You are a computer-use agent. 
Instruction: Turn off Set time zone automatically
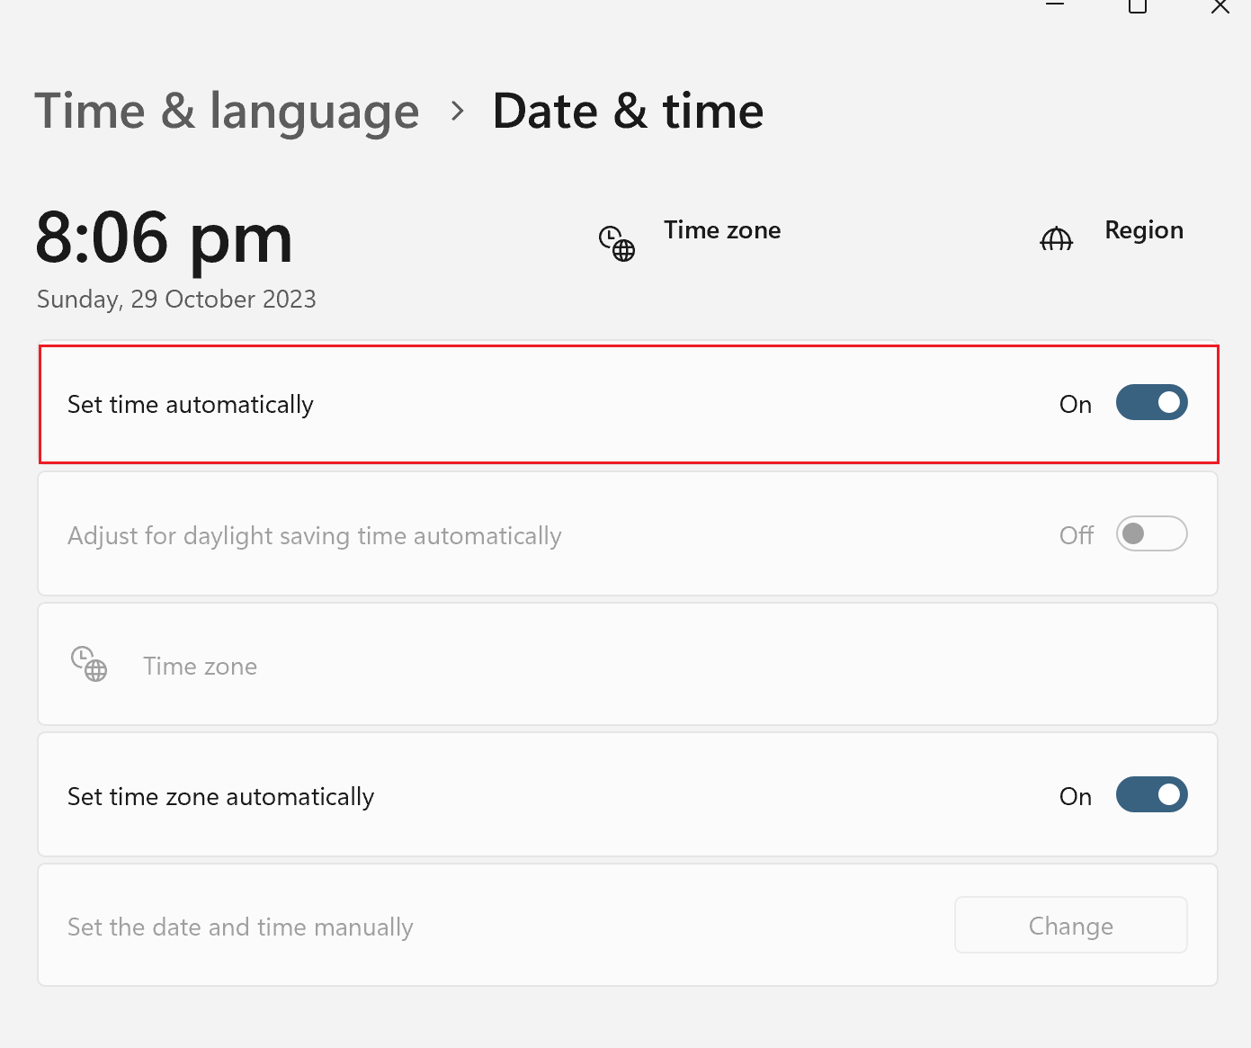pyautogui.click(x=1151, y=794)
